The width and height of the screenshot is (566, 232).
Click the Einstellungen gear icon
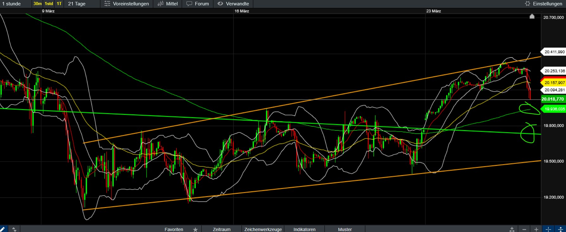coord(527,4)
